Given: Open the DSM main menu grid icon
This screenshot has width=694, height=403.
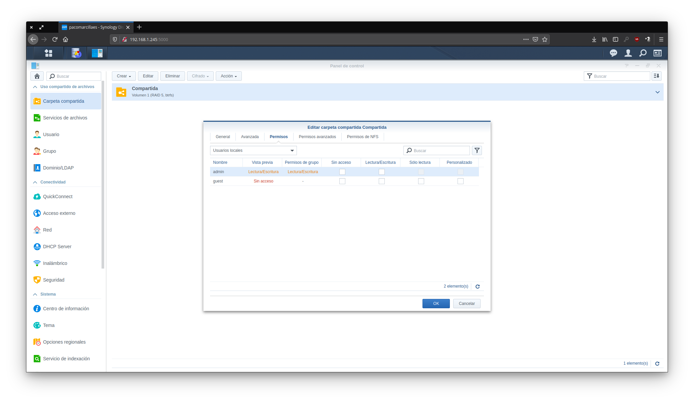Looking at the screenshot, I should (48, 53).
